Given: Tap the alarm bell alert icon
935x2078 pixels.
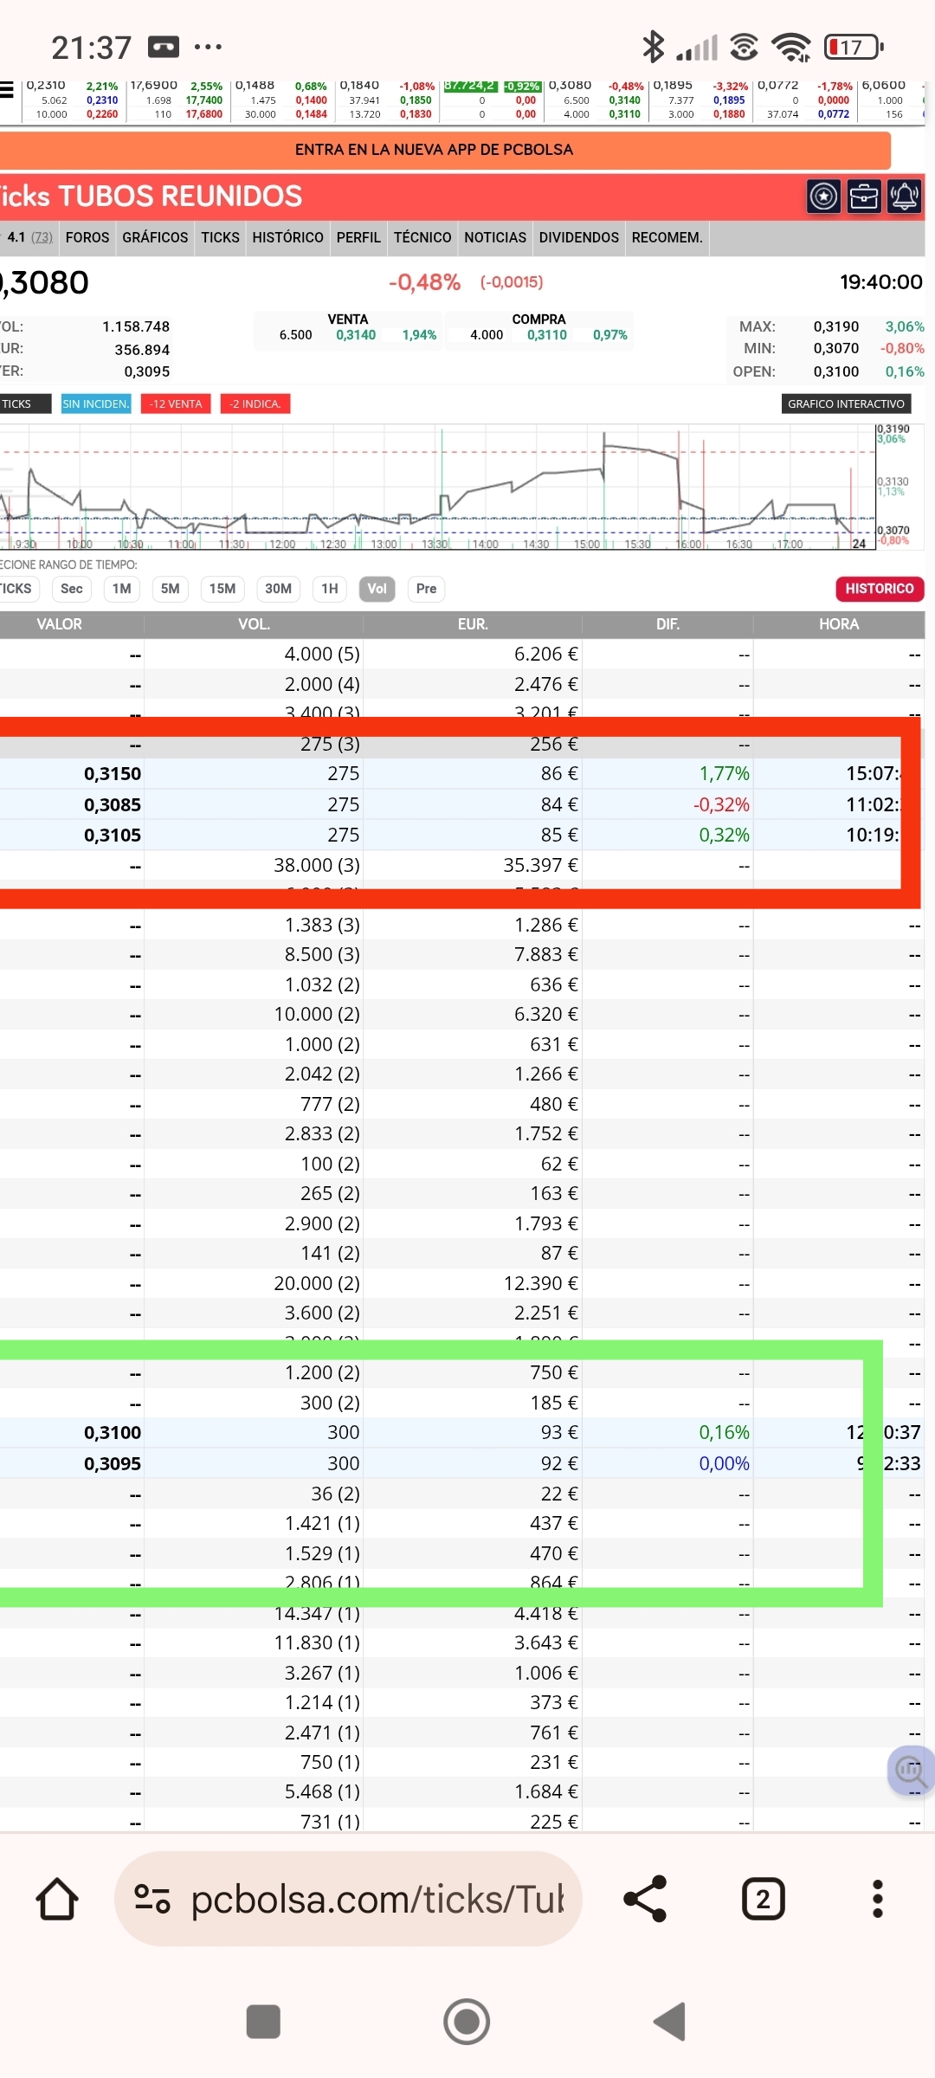Looking at the screenshot, I should (905, 197).
